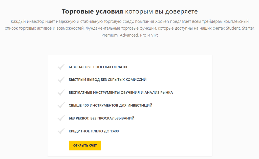Click the checkmark beside БЕЗОПАСНЫЕ СПОСОБЫ ОПЛАТЫ

(x=61, y=66)
